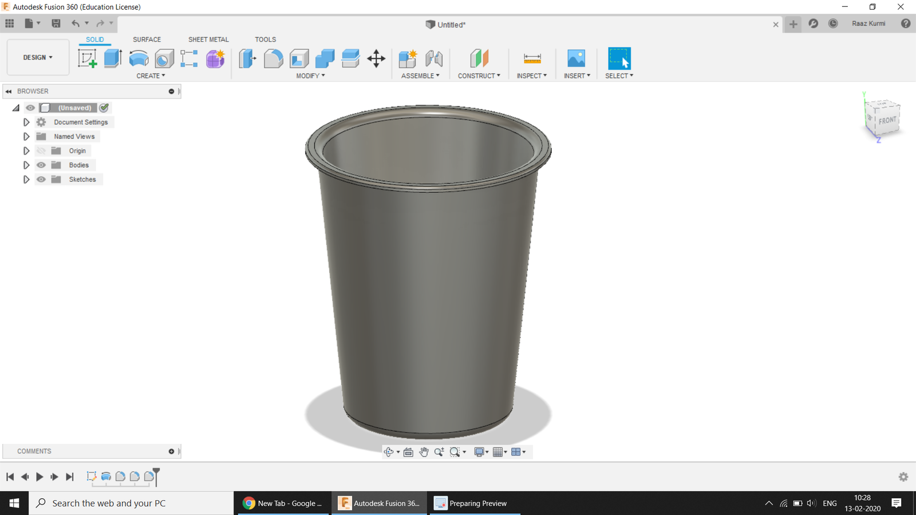Open the INSERT dropdown menu
This screenshot has height=515, width=916.
click(x=577, y=76)
